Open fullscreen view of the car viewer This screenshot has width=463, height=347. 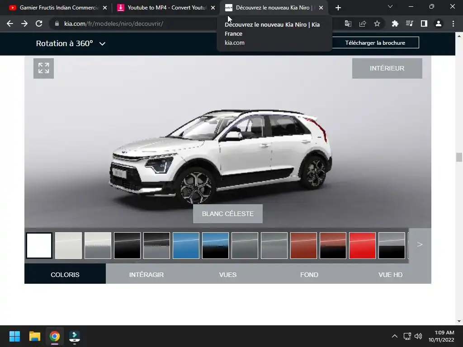43,68
